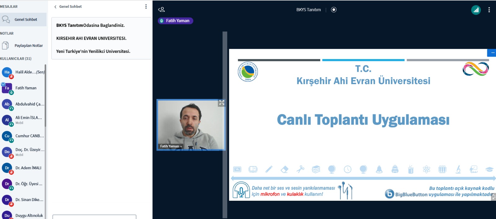
Task: Click the Du avatar icon
Action: click(x=7, y=215)
